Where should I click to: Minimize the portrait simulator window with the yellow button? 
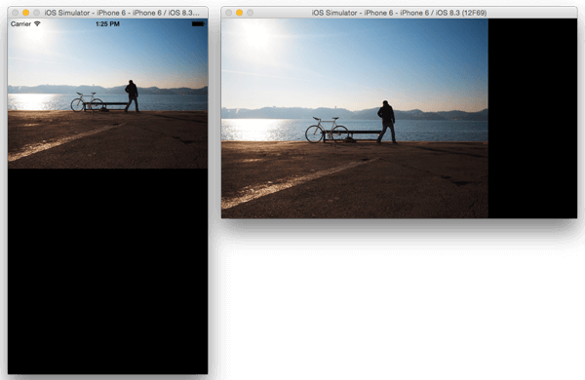tap(25, 13)
